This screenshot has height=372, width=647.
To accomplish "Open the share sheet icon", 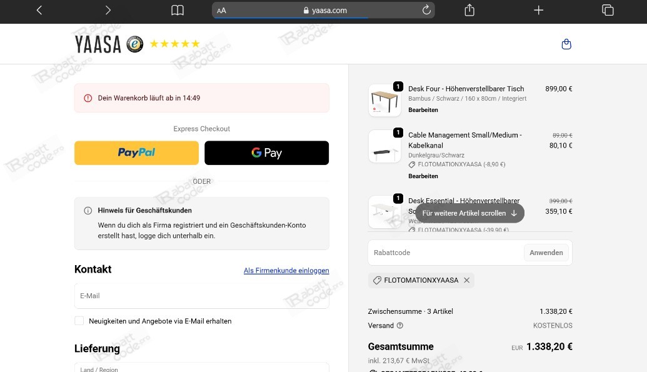I will (x=469, y=10).
